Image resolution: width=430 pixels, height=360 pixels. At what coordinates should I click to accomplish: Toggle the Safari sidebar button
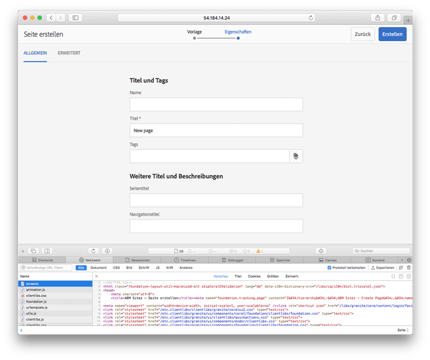point(76,18)
